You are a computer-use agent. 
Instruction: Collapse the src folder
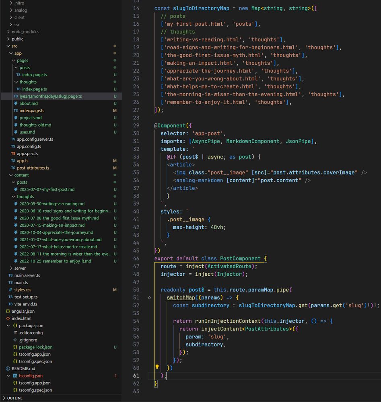coord(8,46)
